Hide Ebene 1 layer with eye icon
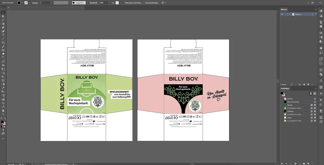 (282, 14)
